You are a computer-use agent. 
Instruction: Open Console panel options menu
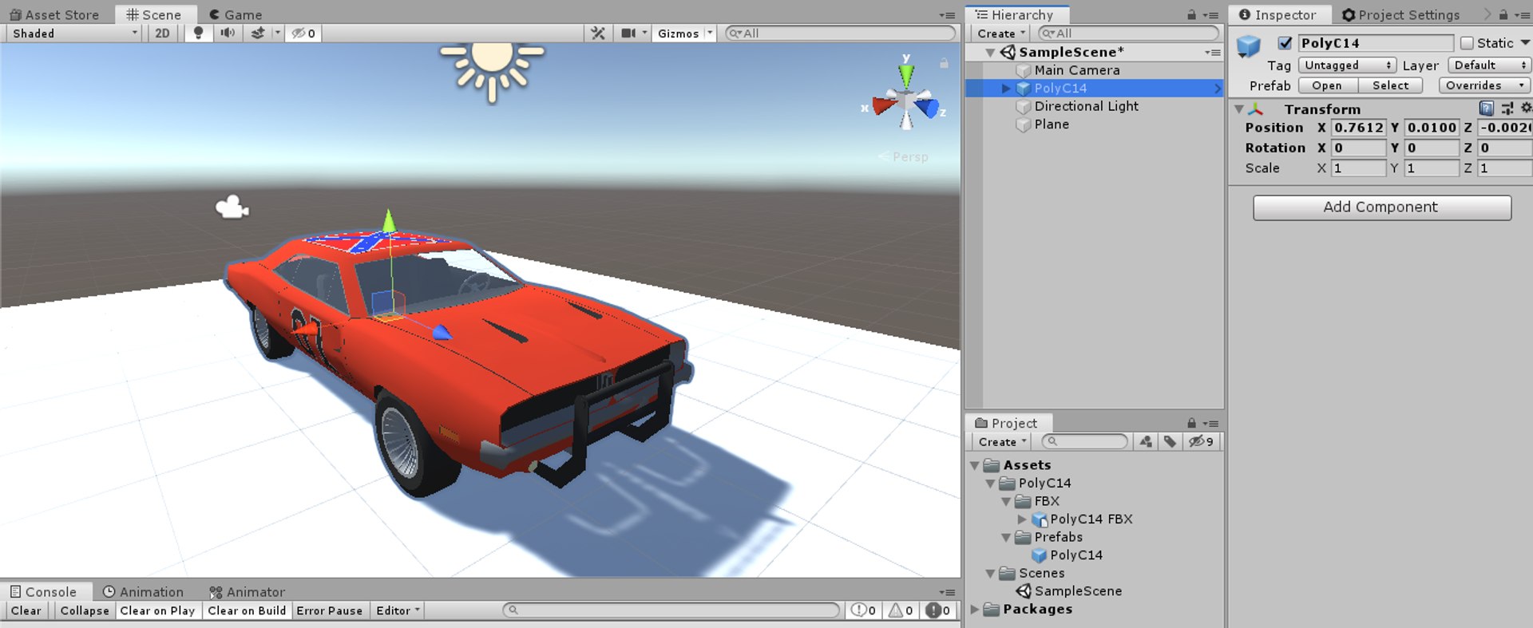click(x=947, y=592)
